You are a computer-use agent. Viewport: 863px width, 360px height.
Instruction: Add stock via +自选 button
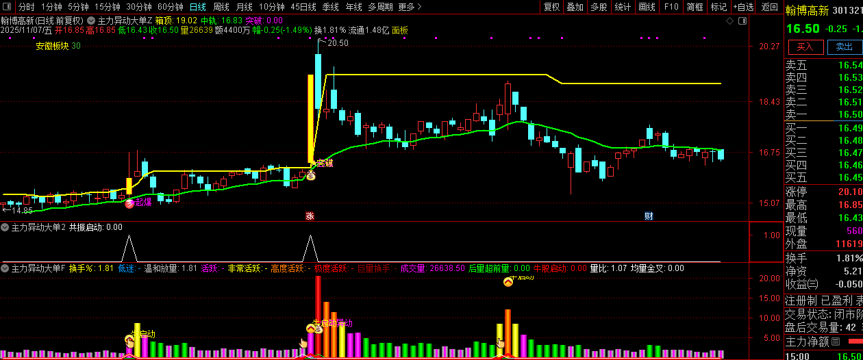[x=743, y=7]
